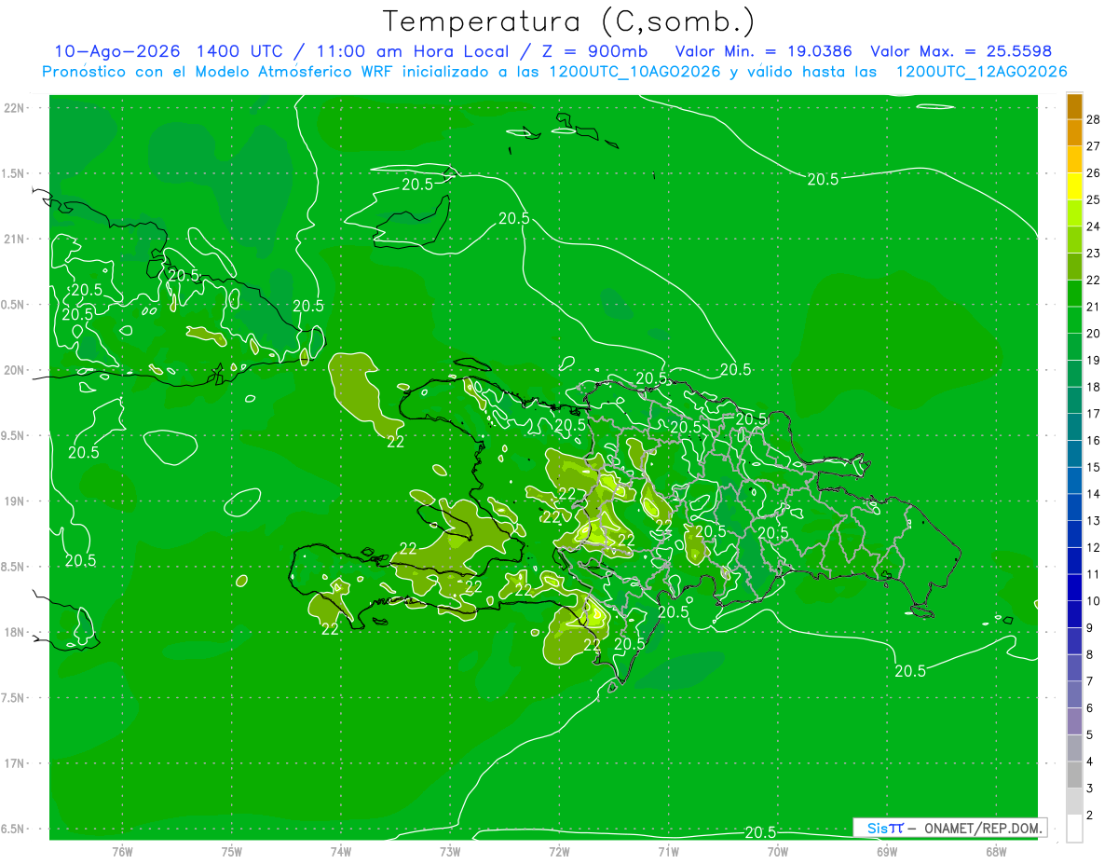
Task: Click colorbar label "13"
Action: 1094,521
